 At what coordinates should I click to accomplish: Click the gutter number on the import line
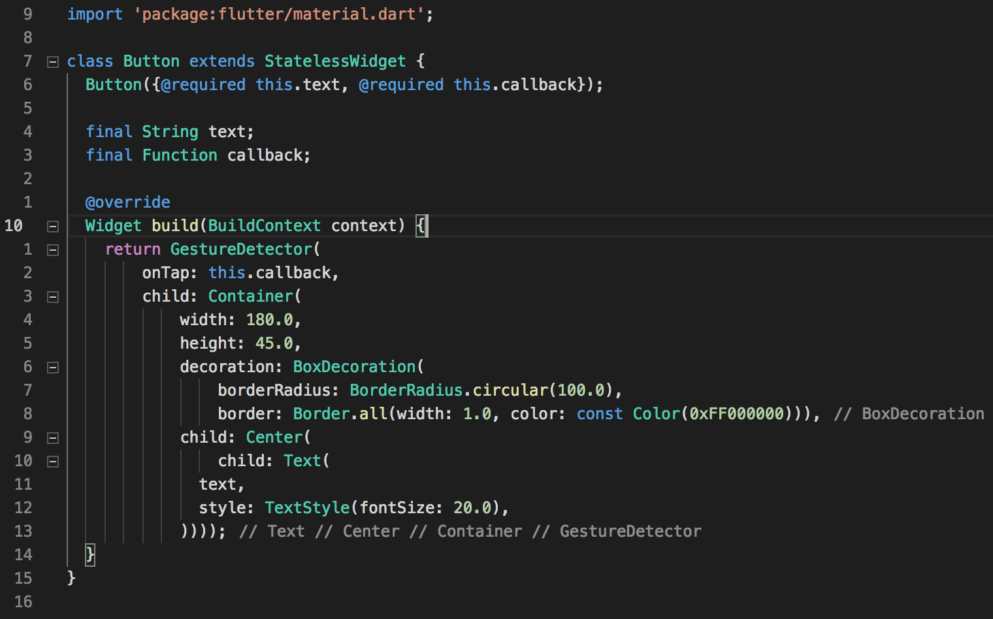[x=27, y=14]
